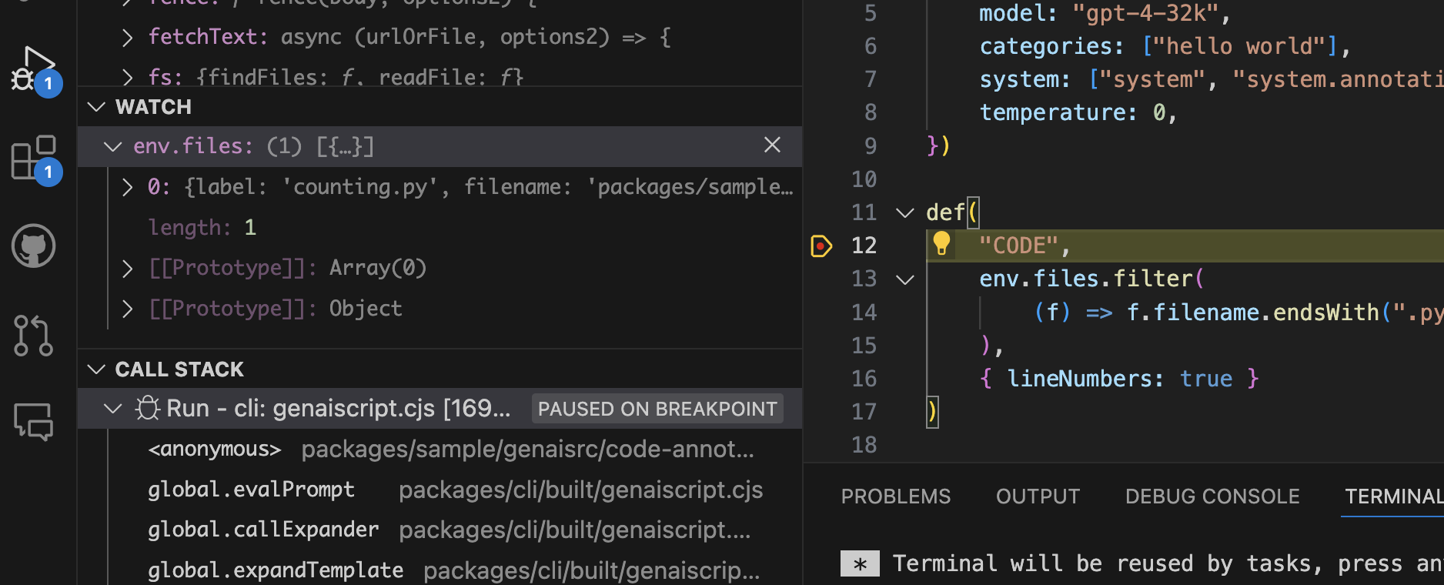Switch to the PROBLEMS tab

[895, 496]
